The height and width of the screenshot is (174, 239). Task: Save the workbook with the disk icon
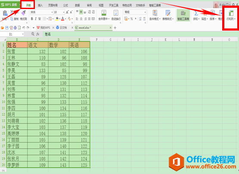[7, 28]
